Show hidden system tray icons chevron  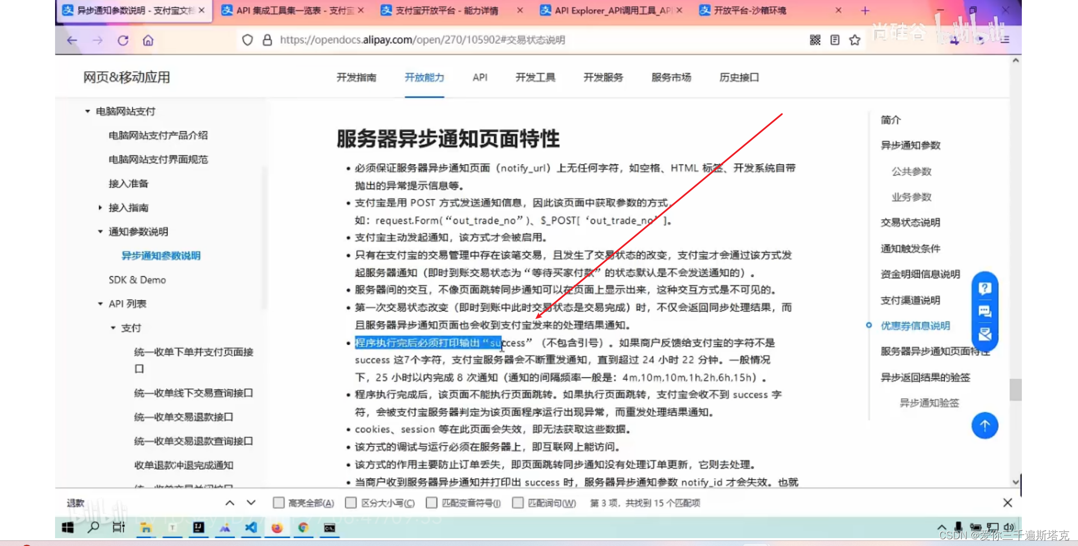click(x=941, y=527)
